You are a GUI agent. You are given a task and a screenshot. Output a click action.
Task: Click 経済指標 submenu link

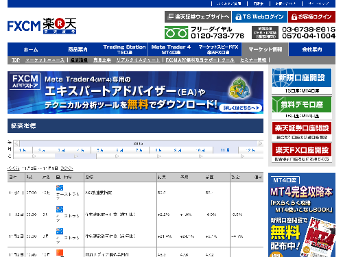point(79,60)
